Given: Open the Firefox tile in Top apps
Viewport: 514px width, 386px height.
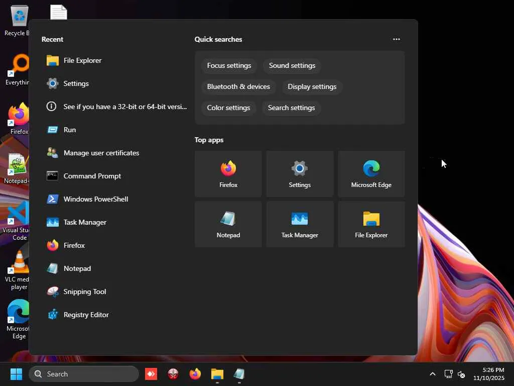Looking at the screenshot, I should click(228, 174).
